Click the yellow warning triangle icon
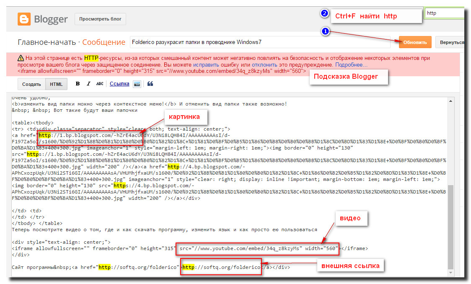Viewport: 471px width, 284px height. point(21,58)
